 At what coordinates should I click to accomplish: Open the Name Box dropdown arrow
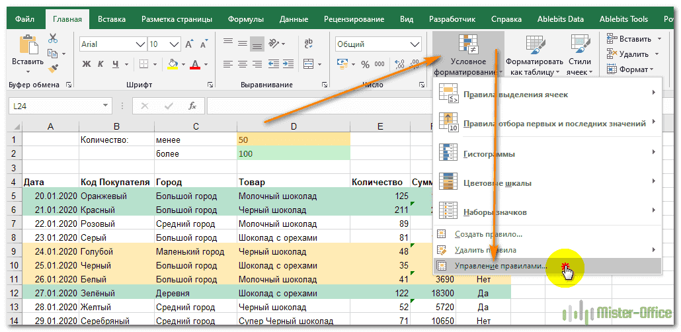coord(104,106)
